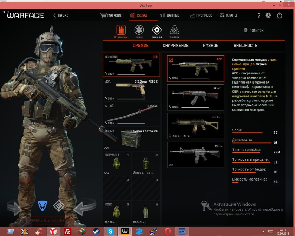Image resolution: width=295 pixels, height=236 pixels.
Task: Select the SIG Sauer P226 C slot
Action: coord(131,90)
